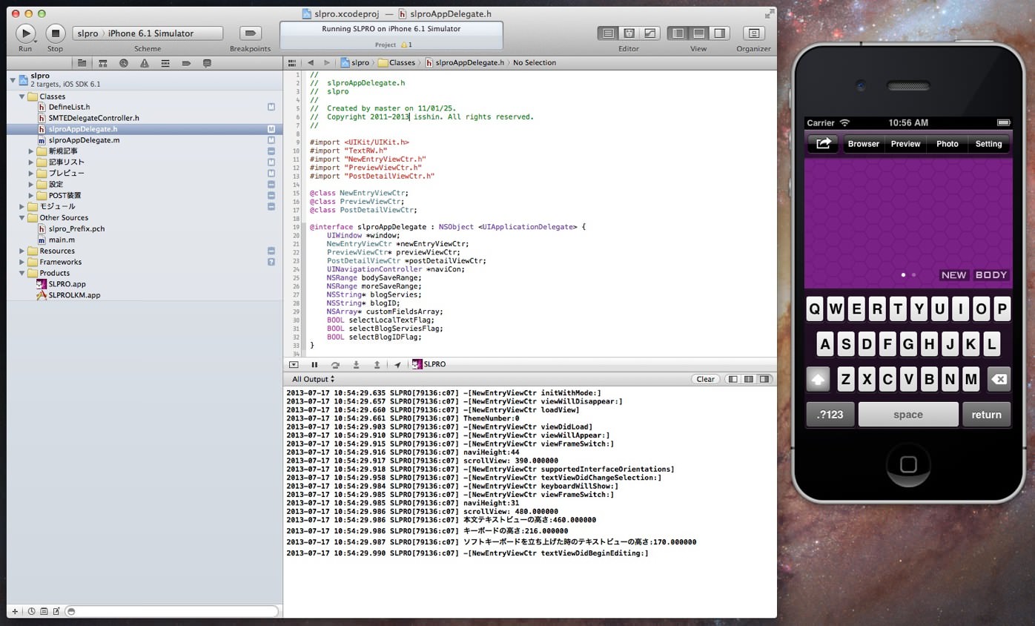Tap NEW button in simulator app
Viewport: 1035px width, 626px height.
tap(954, 275)
